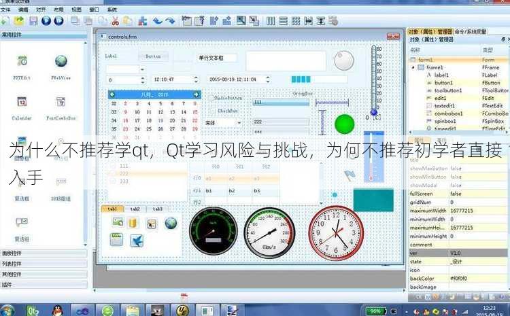
Task: Open the 对齐 menu
Action: click(x=41, y=10)
